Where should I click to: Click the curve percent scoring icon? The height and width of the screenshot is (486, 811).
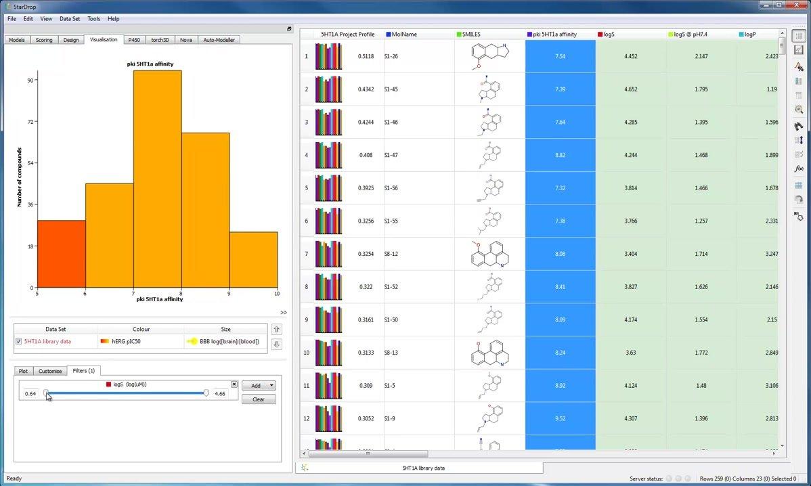[799, 66]
